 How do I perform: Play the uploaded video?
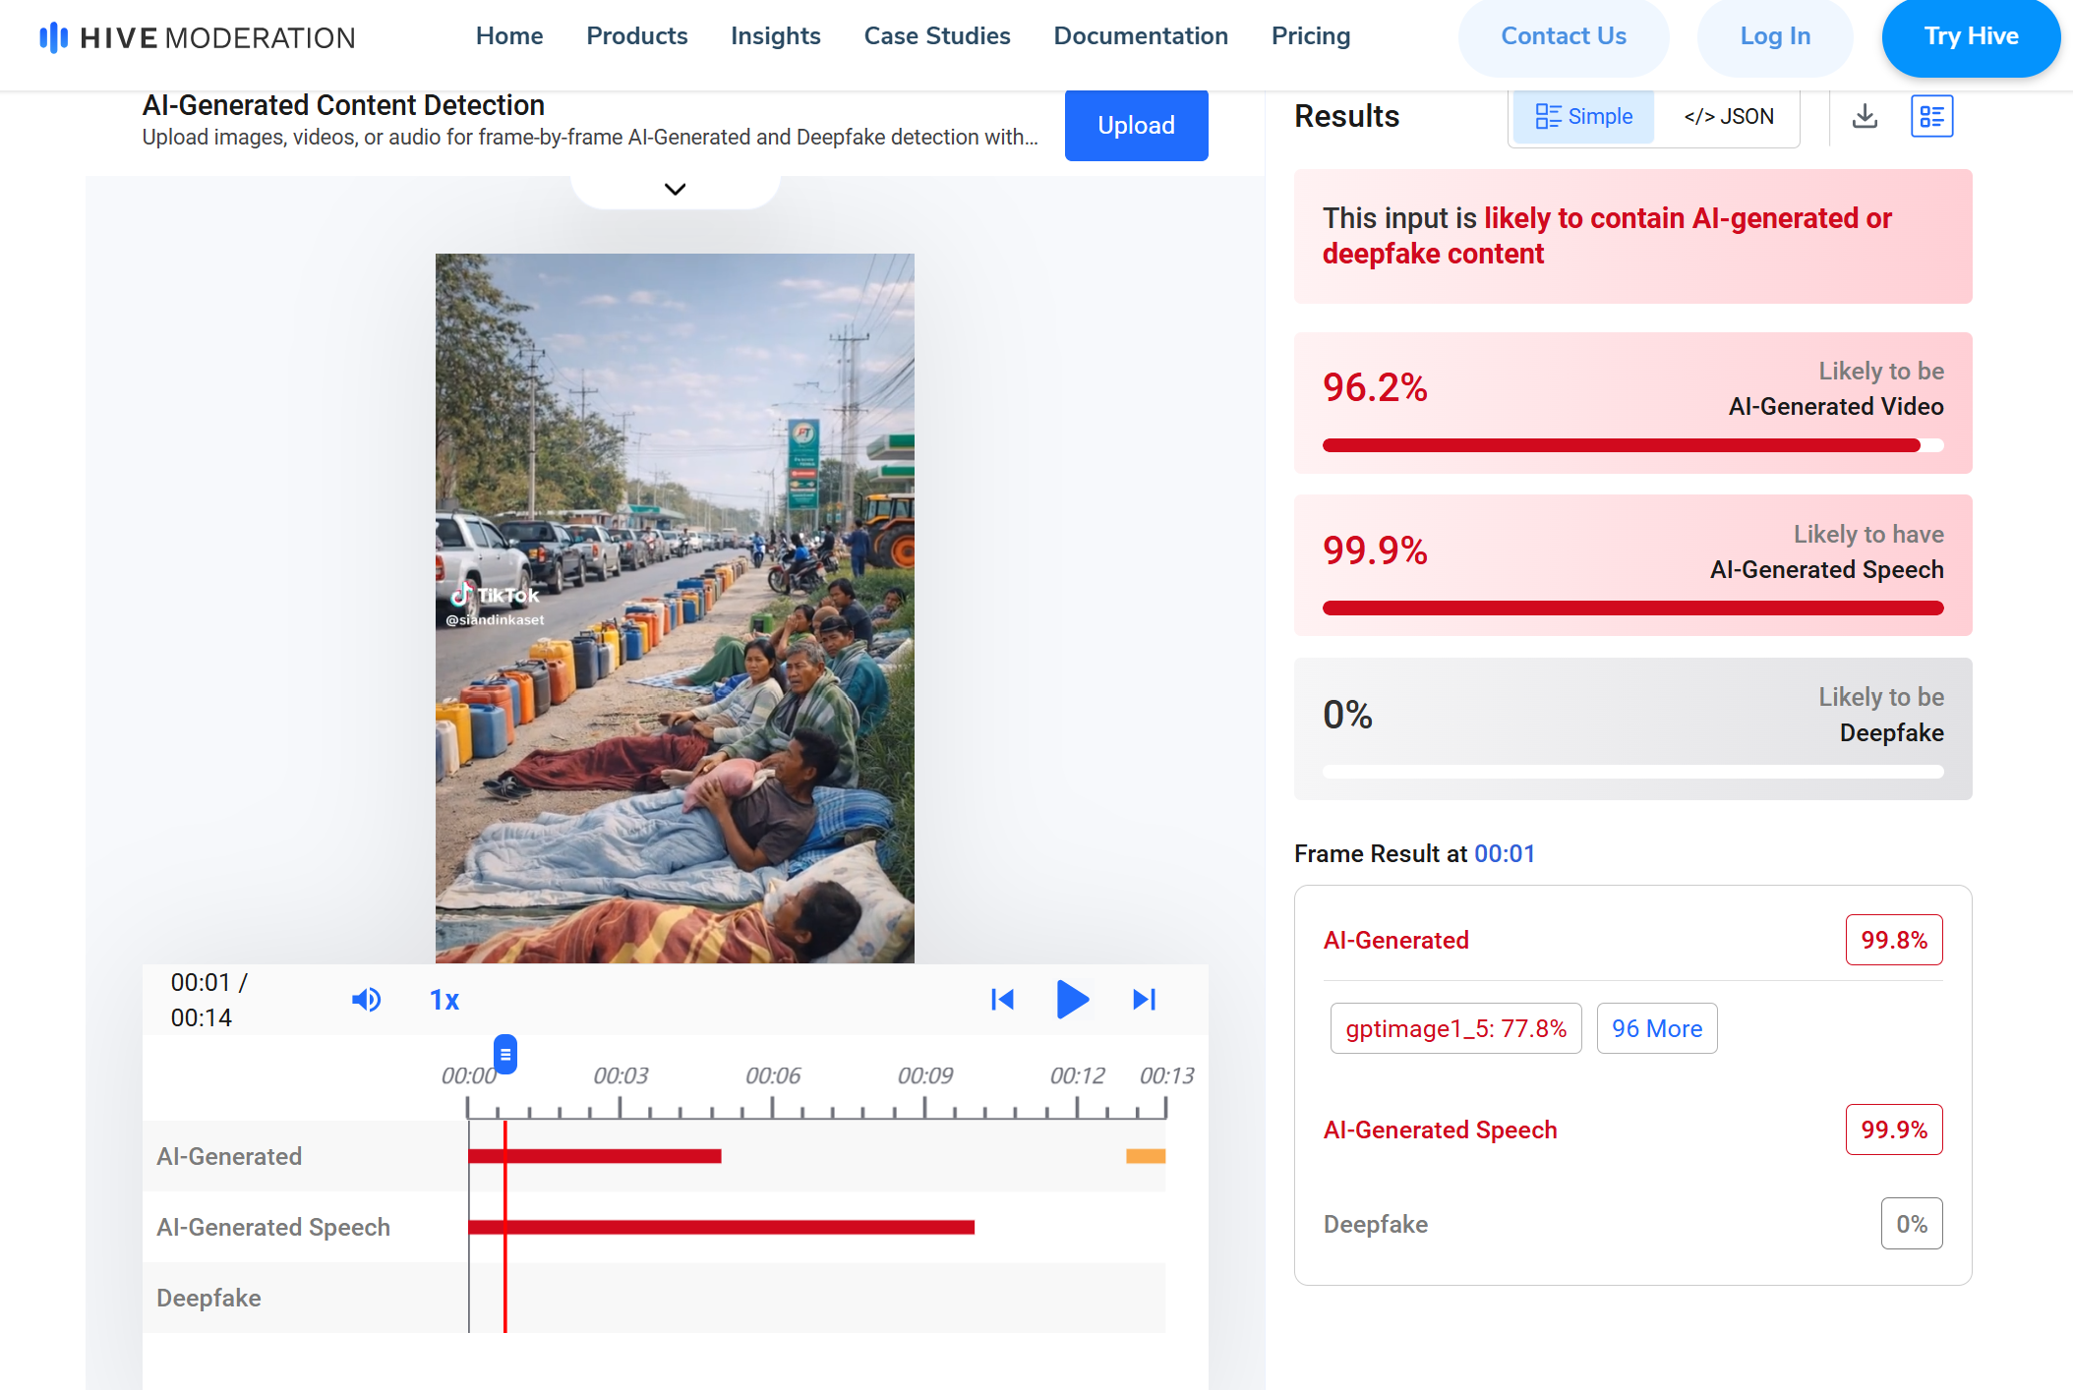(1072, 1000)
